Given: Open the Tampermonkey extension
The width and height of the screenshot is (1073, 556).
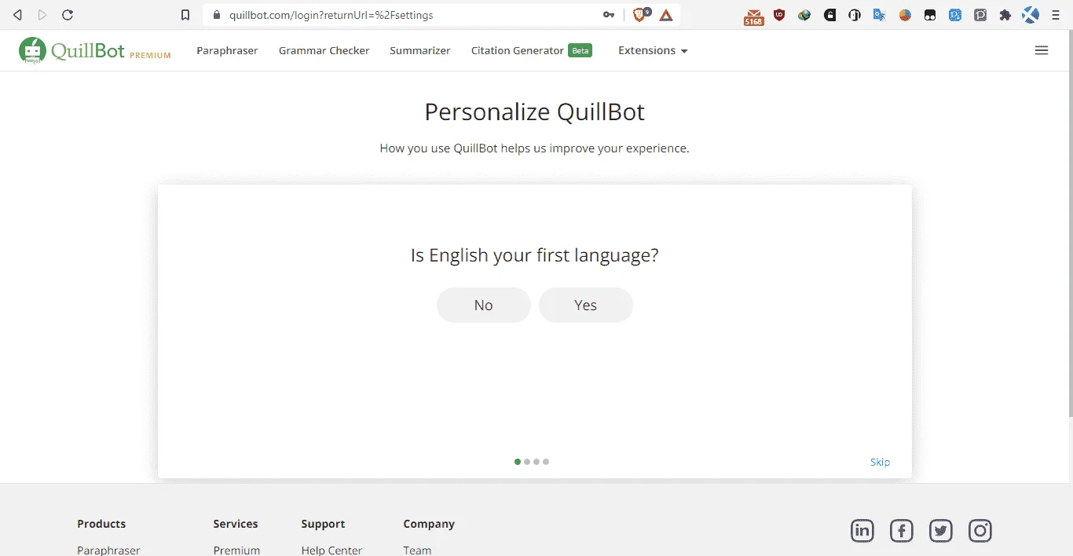Looking at the screenshot, I should click(x=930, y=15).
